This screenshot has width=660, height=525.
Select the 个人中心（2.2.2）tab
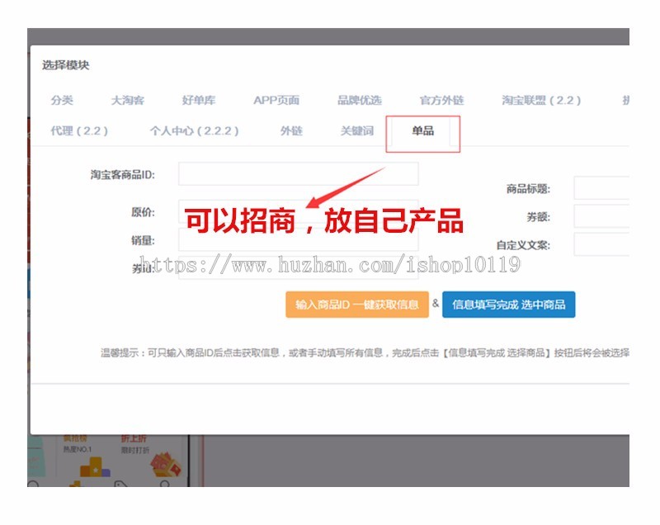click(x=193, y=131)
